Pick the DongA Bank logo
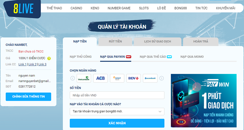244x130 pixels. [x=117, y=78]
